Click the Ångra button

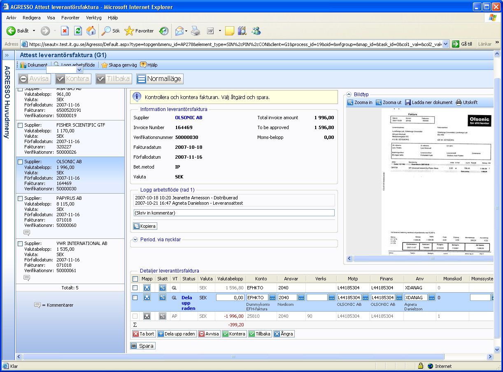[x=284, y=334]
